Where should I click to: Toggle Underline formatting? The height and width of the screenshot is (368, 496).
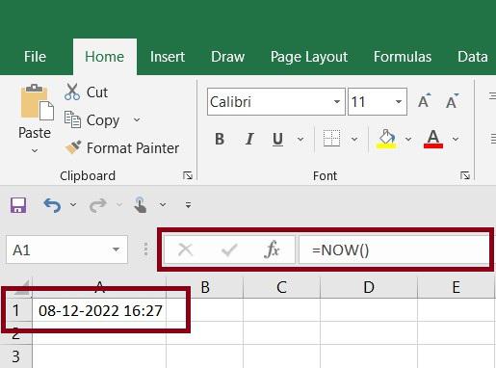pos(277,140)
